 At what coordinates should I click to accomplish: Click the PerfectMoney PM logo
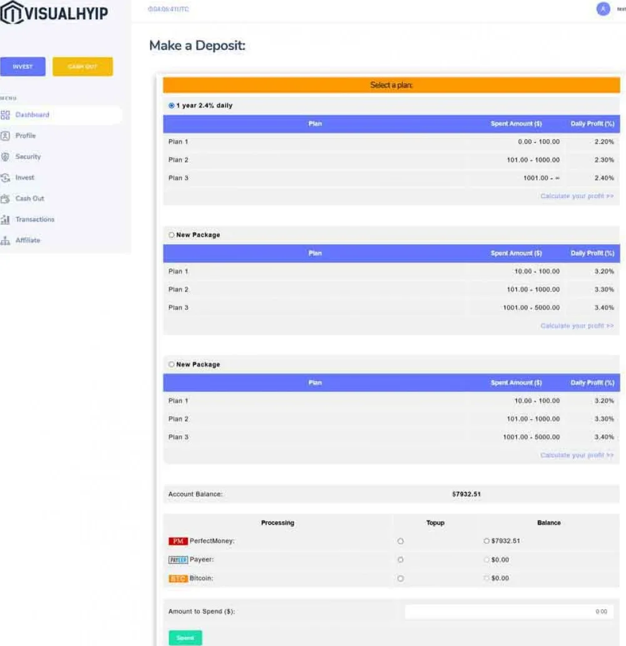178,541
